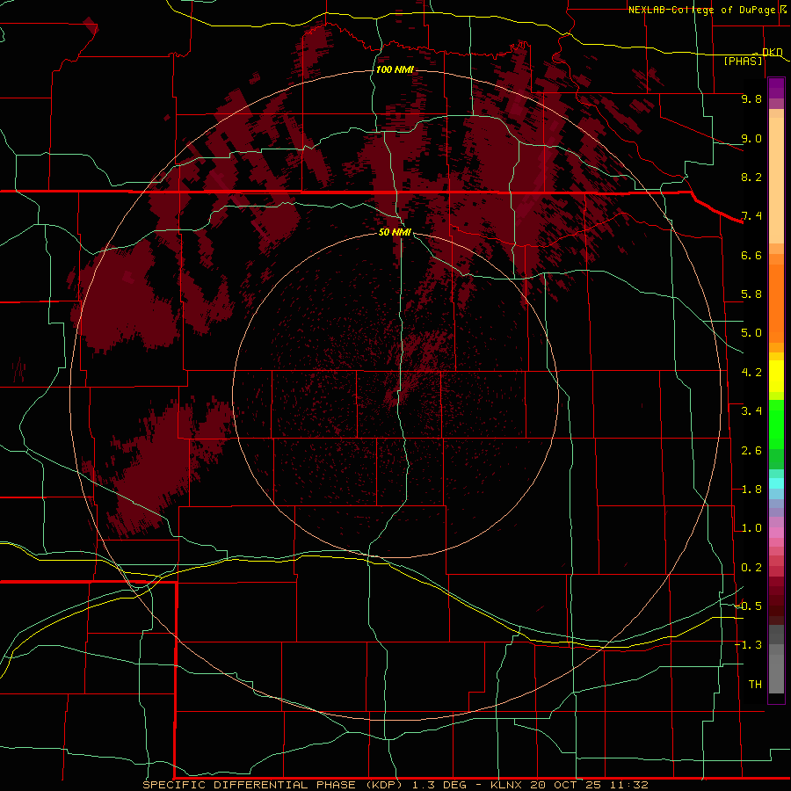The width and height of the screenshot is (791, 791).
Task: Click the DKD label near the top right
Action: tap(772, 52)
